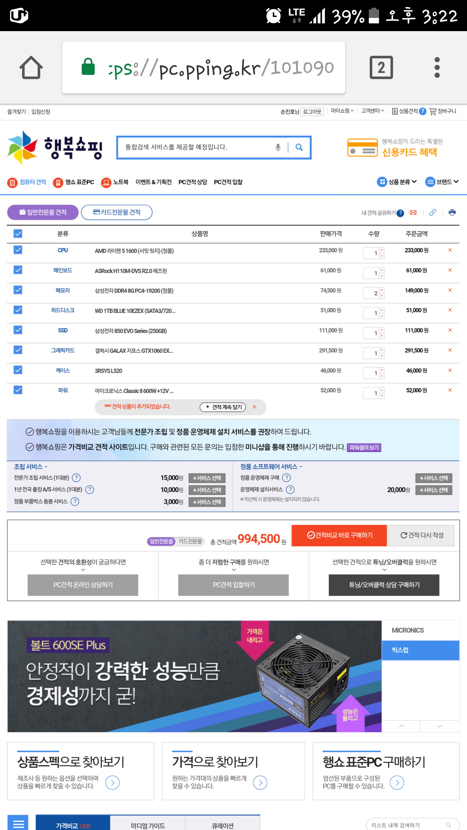Image resolution: width=467 pixels, height=830 pixels.
Task: Expand the 마이쇼핑 dropdown
Action: pyautogui.click(x=342, y=111)
